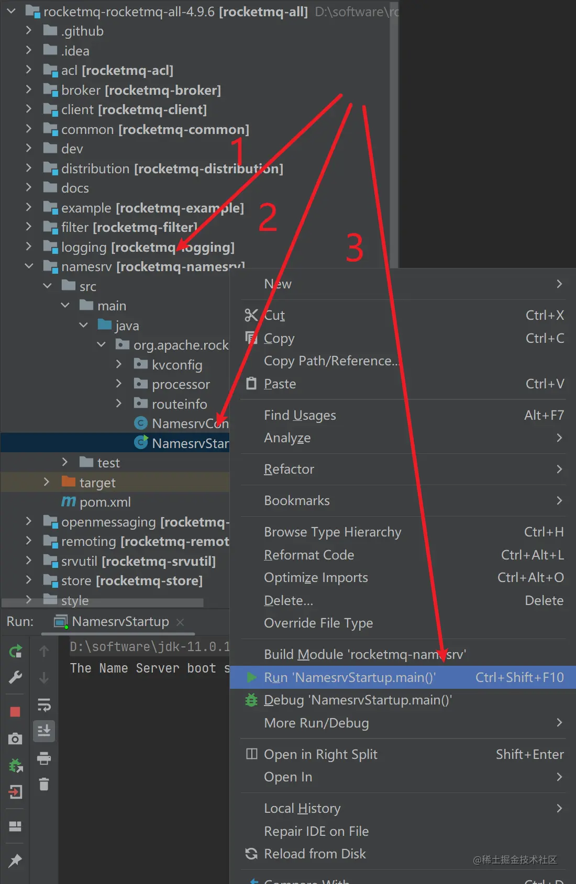
Task: Click the wrench settings icon in Run panel
Action: pyautogui.click(x=15, y=677)
